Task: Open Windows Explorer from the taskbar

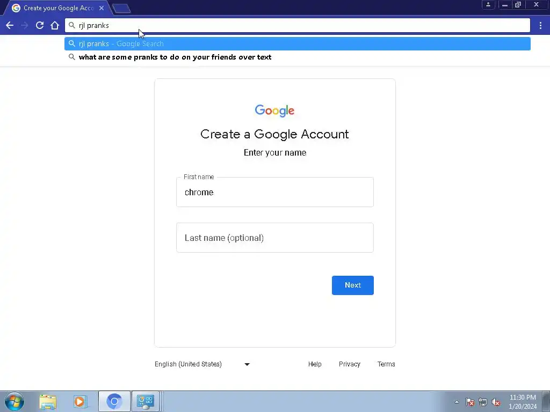Action: (x=48, y=401)
